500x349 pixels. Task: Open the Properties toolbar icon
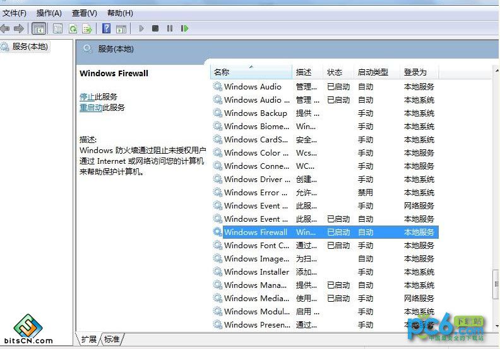(57, 28)
